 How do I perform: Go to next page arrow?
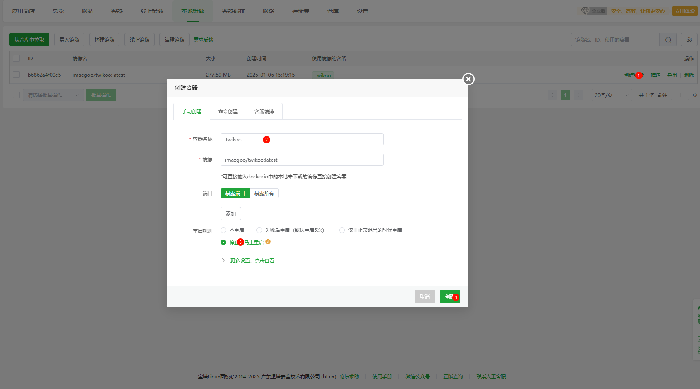point(578,95)
